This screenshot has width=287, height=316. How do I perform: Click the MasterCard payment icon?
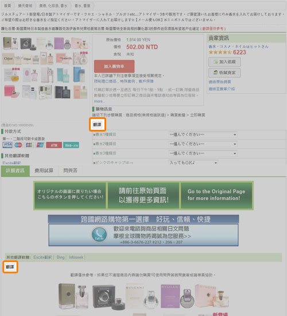(x=18, y=145)
